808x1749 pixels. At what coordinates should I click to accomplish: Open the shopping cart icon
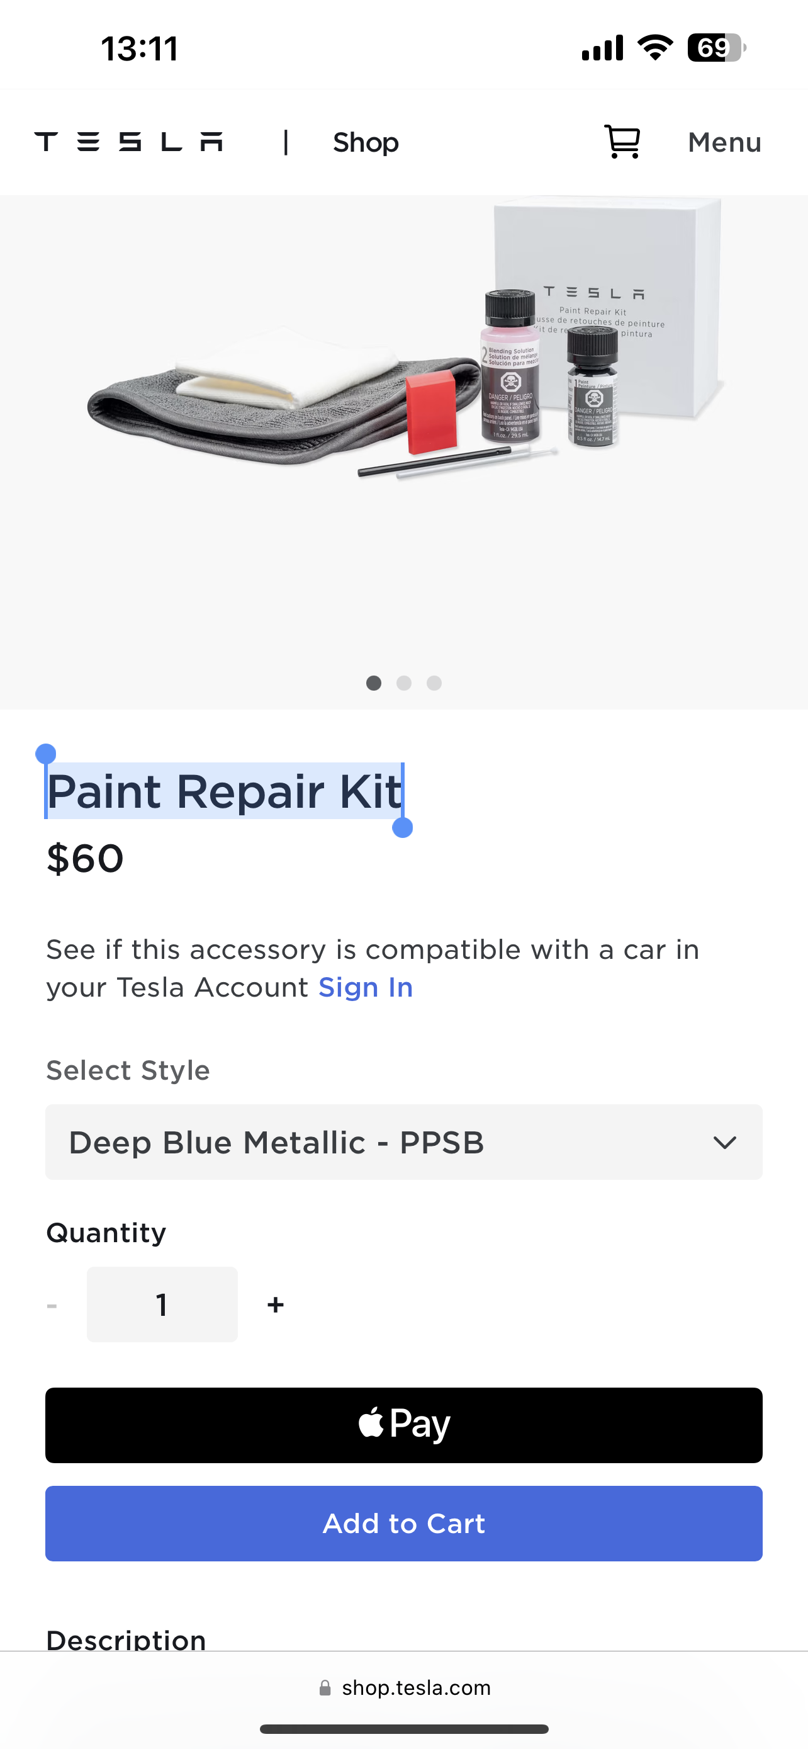622,142
